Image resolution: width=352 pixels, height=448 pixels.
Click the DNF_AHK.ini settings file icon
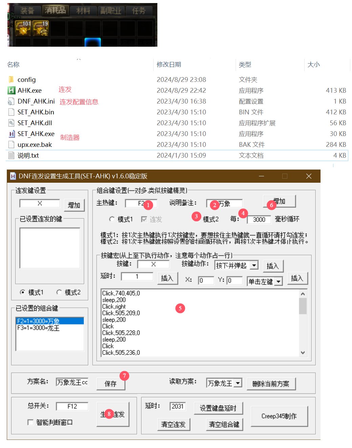pyautogui.click(x=11, y=101)
